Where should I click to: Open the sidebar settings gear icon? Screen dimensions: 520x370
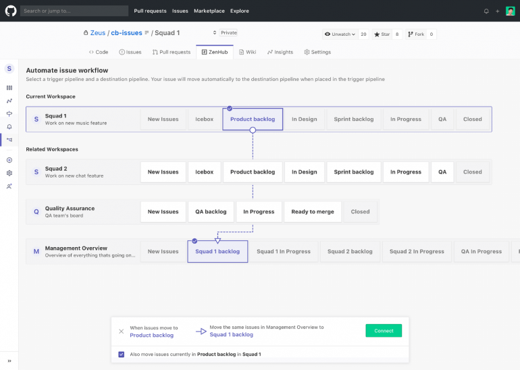pyautogui.click(x=9, y=173)
